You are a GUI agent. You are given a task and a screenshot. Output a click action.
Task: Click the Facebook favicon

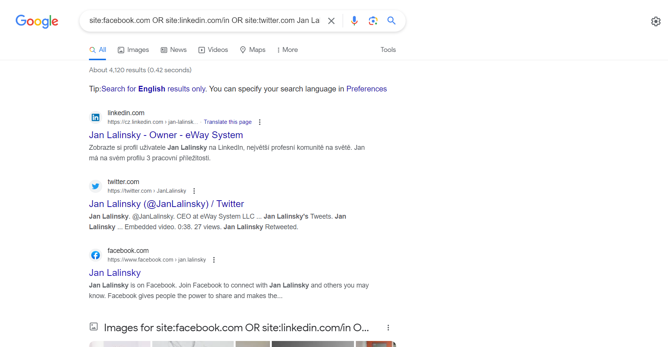click(96, 255)
